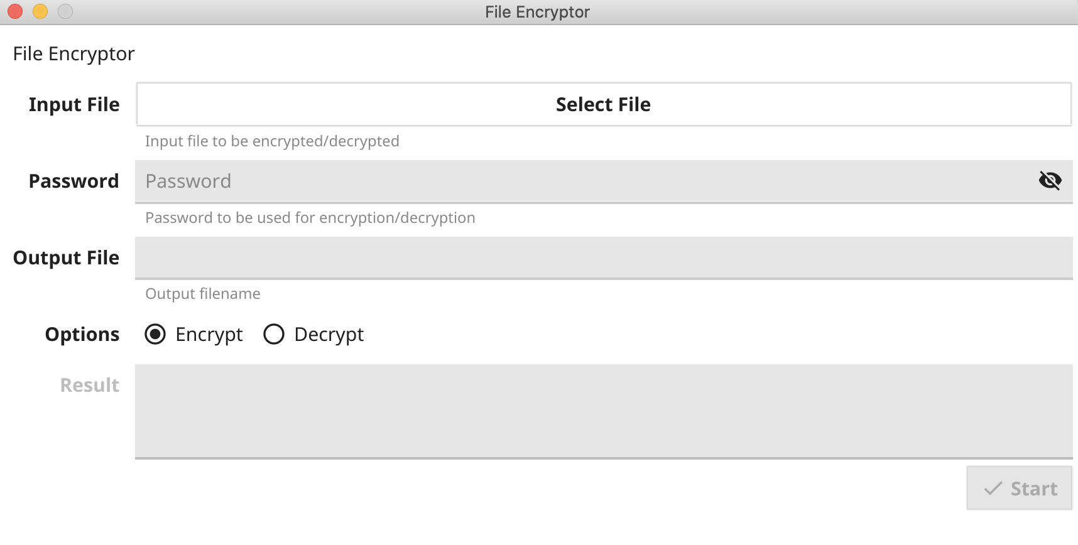Click the Select File button

point(602,104)
